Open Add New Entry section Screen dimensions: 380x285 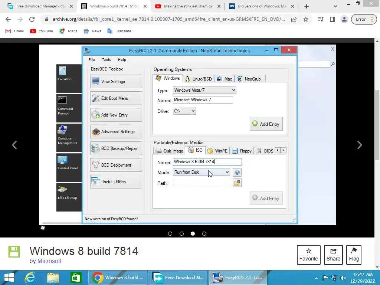116,115
